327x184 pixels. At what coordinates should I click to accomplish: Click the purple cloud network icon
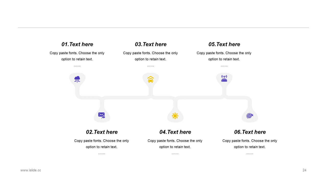pos(77,79)
